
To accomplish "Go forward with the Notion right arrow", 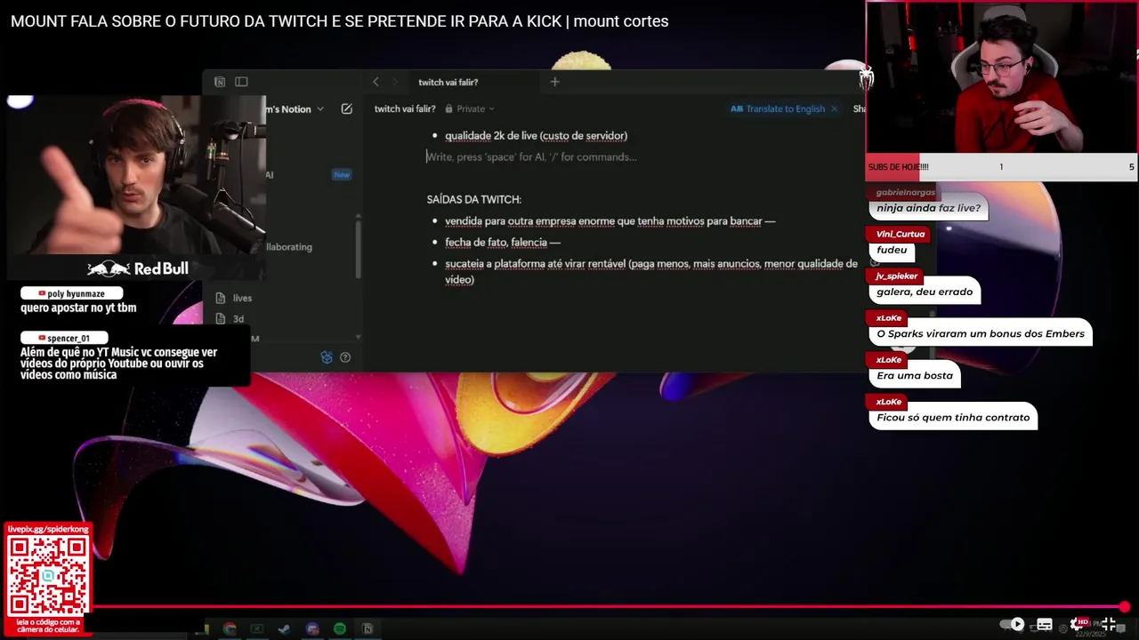I will (x=395, y=82).
